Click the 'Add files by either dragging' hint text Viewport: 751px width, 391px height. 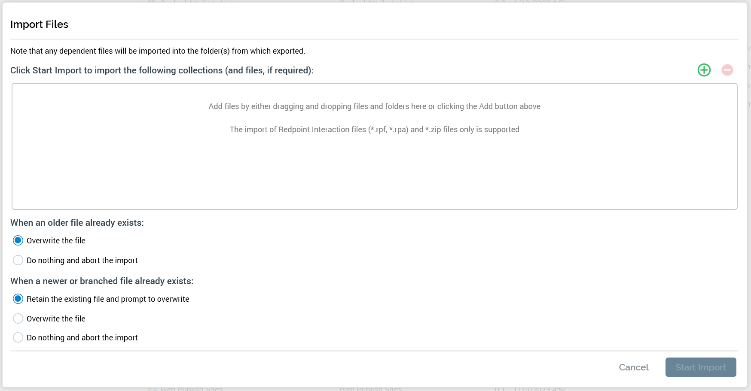click(x=374, y=106)
